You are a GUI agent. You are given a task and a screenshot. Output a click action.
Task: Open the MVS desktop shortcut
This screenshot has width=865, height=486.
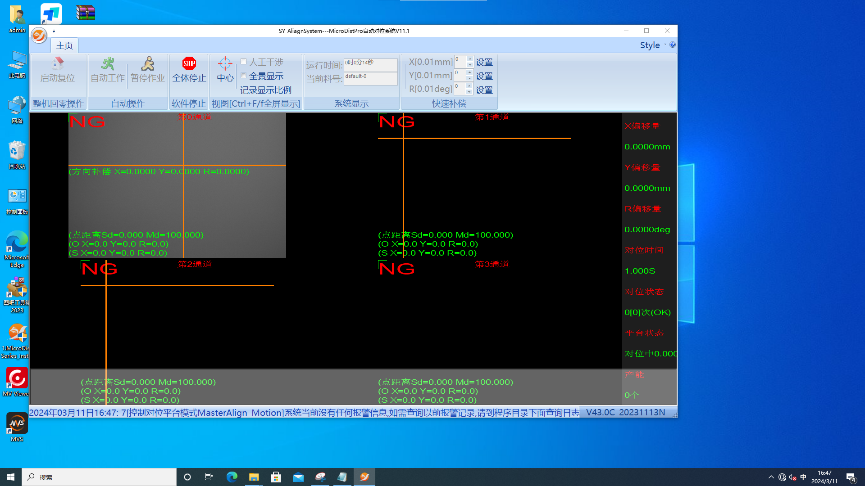click(x=17, y=424)
